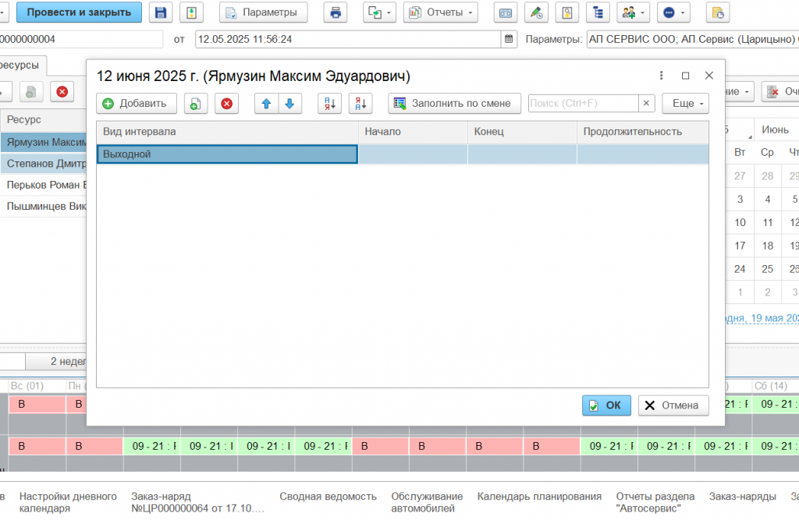Sort the list in descending order
The height and width of the screenshot is (520, 799).
(x=361, y=104)
